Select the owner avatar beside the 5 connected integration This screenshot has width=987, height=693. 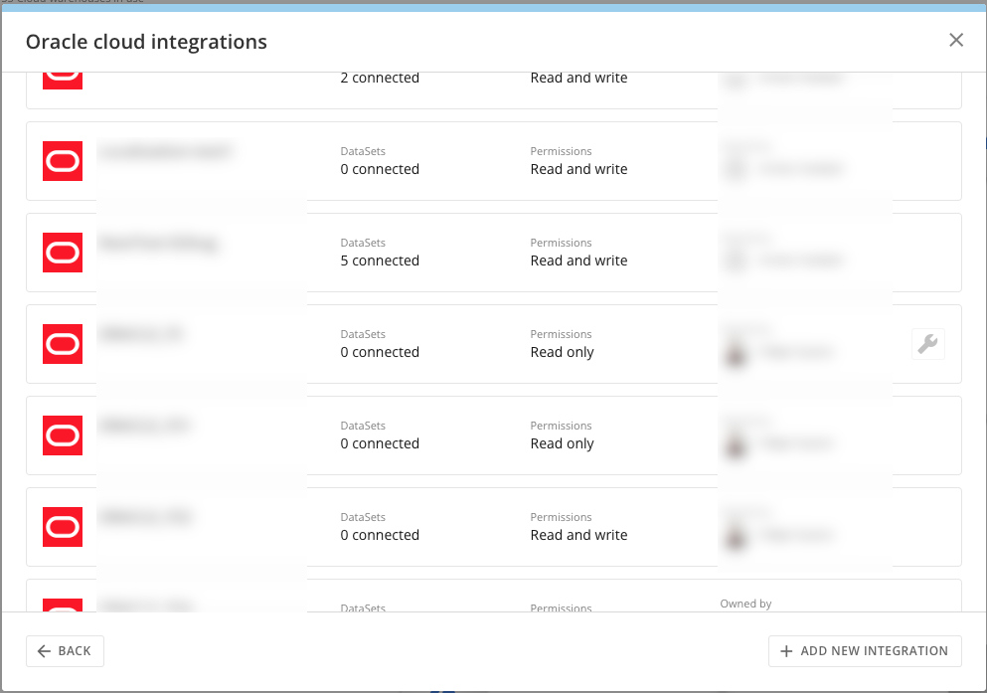(x=737, y=260)
